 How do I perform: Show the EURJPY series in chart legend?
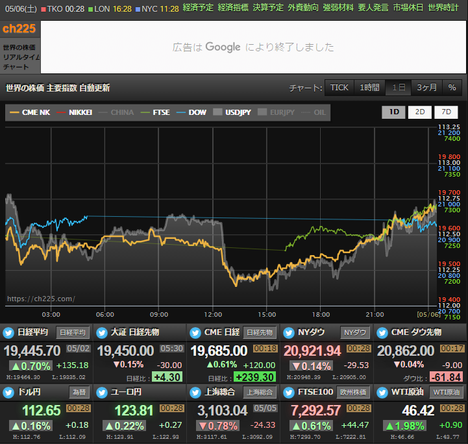pos(277,112)
